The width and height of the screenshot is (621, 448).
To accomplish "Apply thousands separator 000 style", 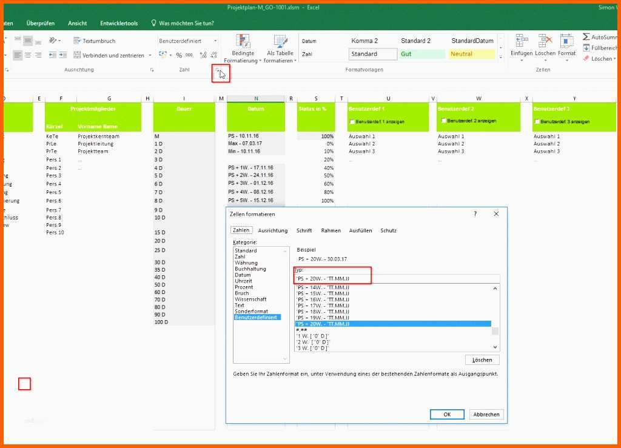I will (189, 55).
